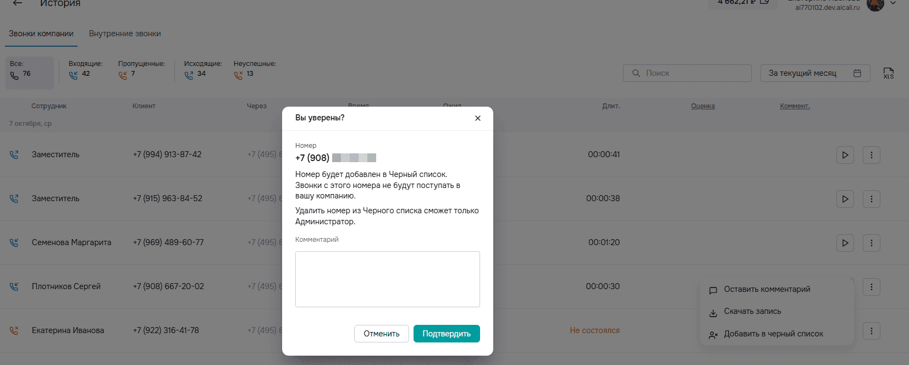
Task: Confirm with the Подтвердить button
Action: (x=447, y=334)
